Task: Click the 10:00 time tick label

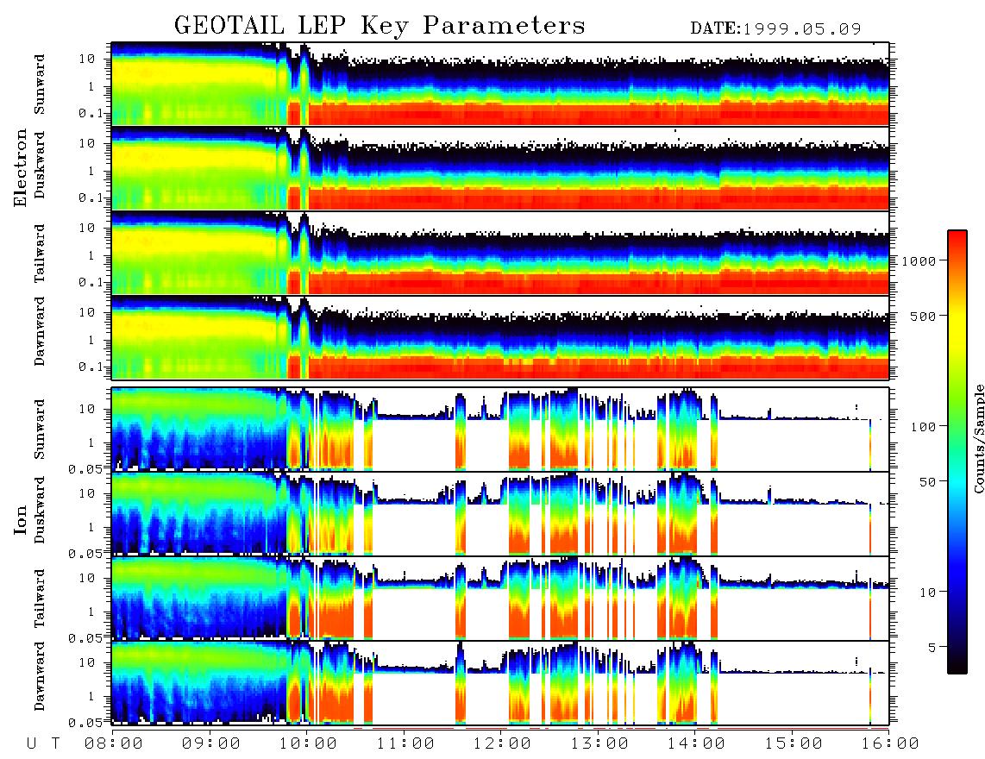Action: (308, 743)
